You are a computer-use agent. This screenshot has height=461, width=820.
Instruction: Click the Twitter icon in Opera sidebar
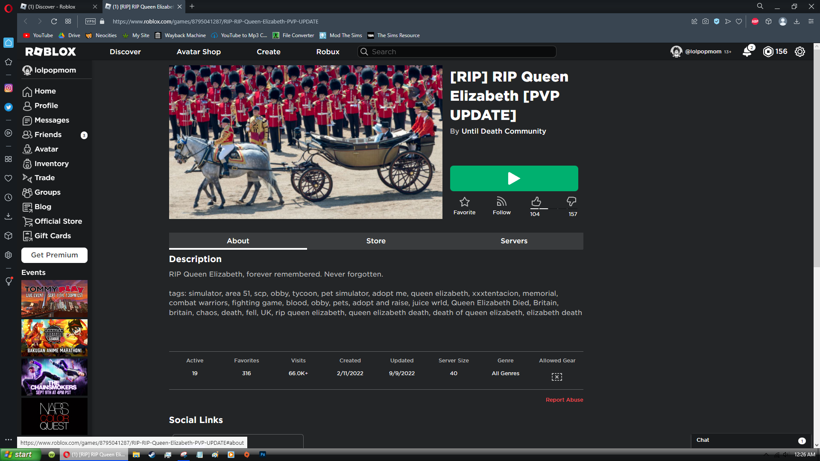pyautogui.click(x=9, y=107)
